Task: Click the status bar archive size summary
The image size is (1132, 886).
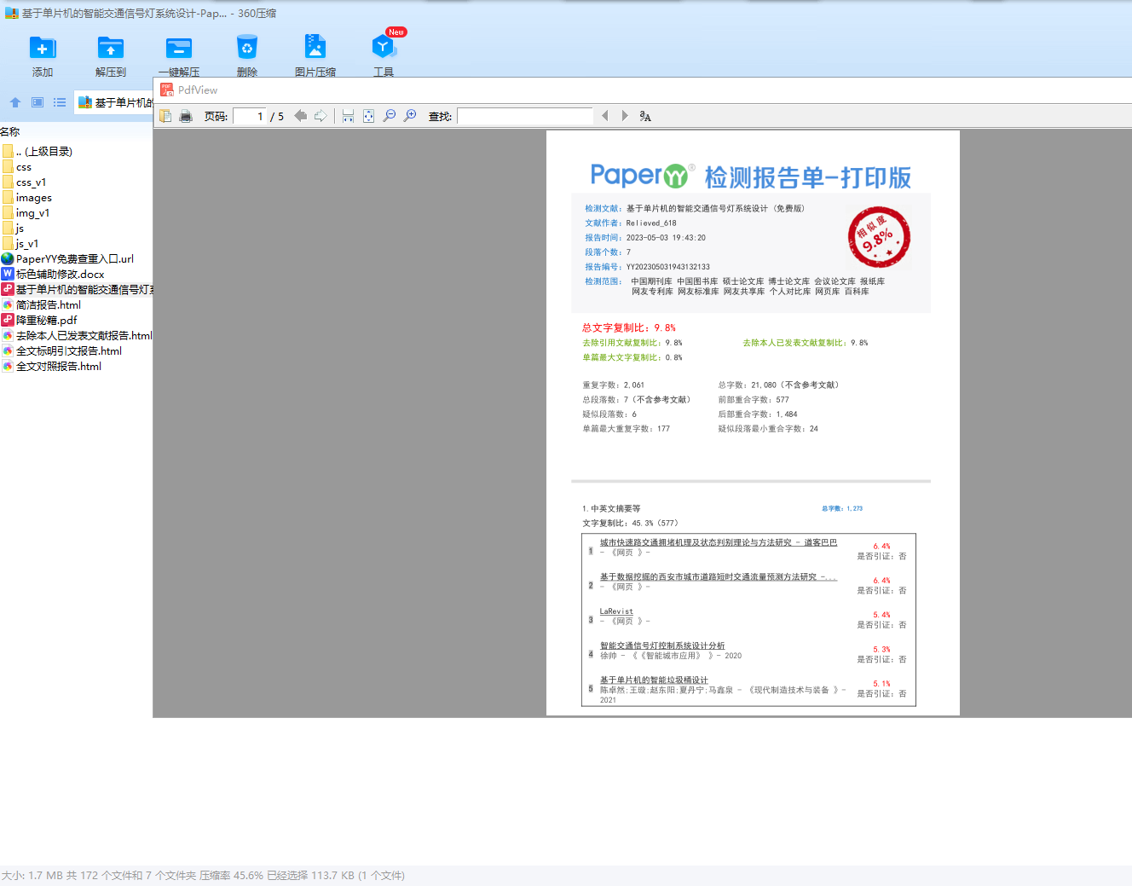Action: (x=203, y=876)
